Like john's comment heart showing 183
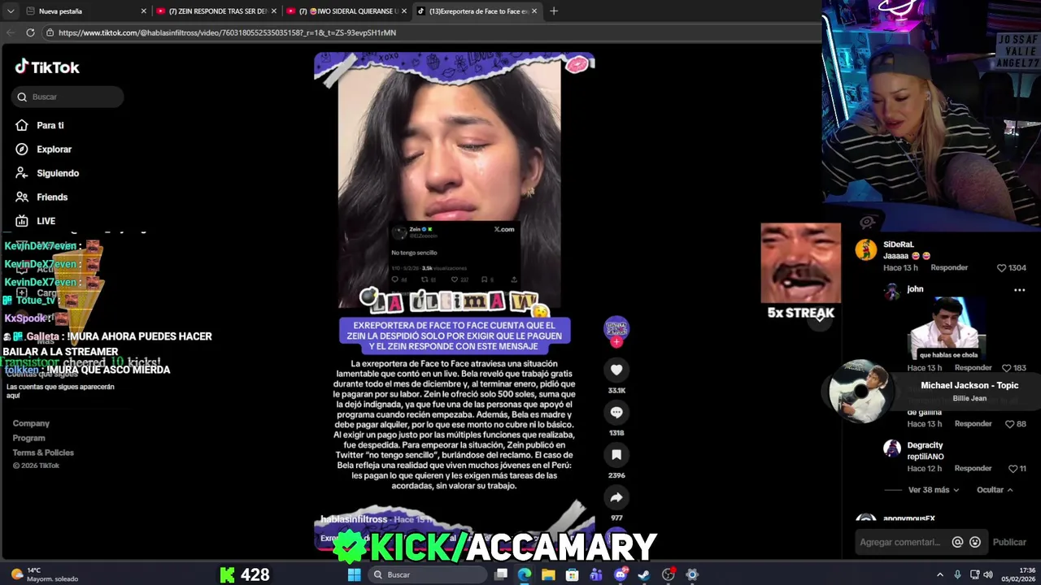 pos(1007,368)
